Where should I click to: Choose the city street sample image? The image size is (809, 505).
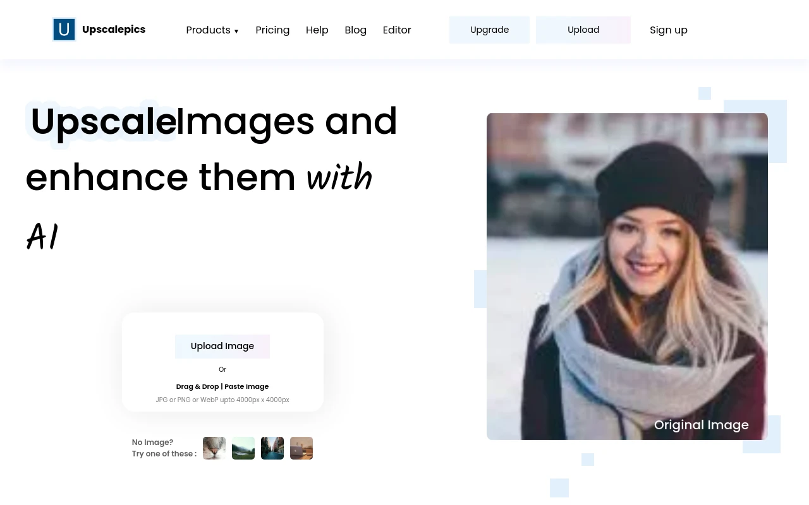[272, 448]
